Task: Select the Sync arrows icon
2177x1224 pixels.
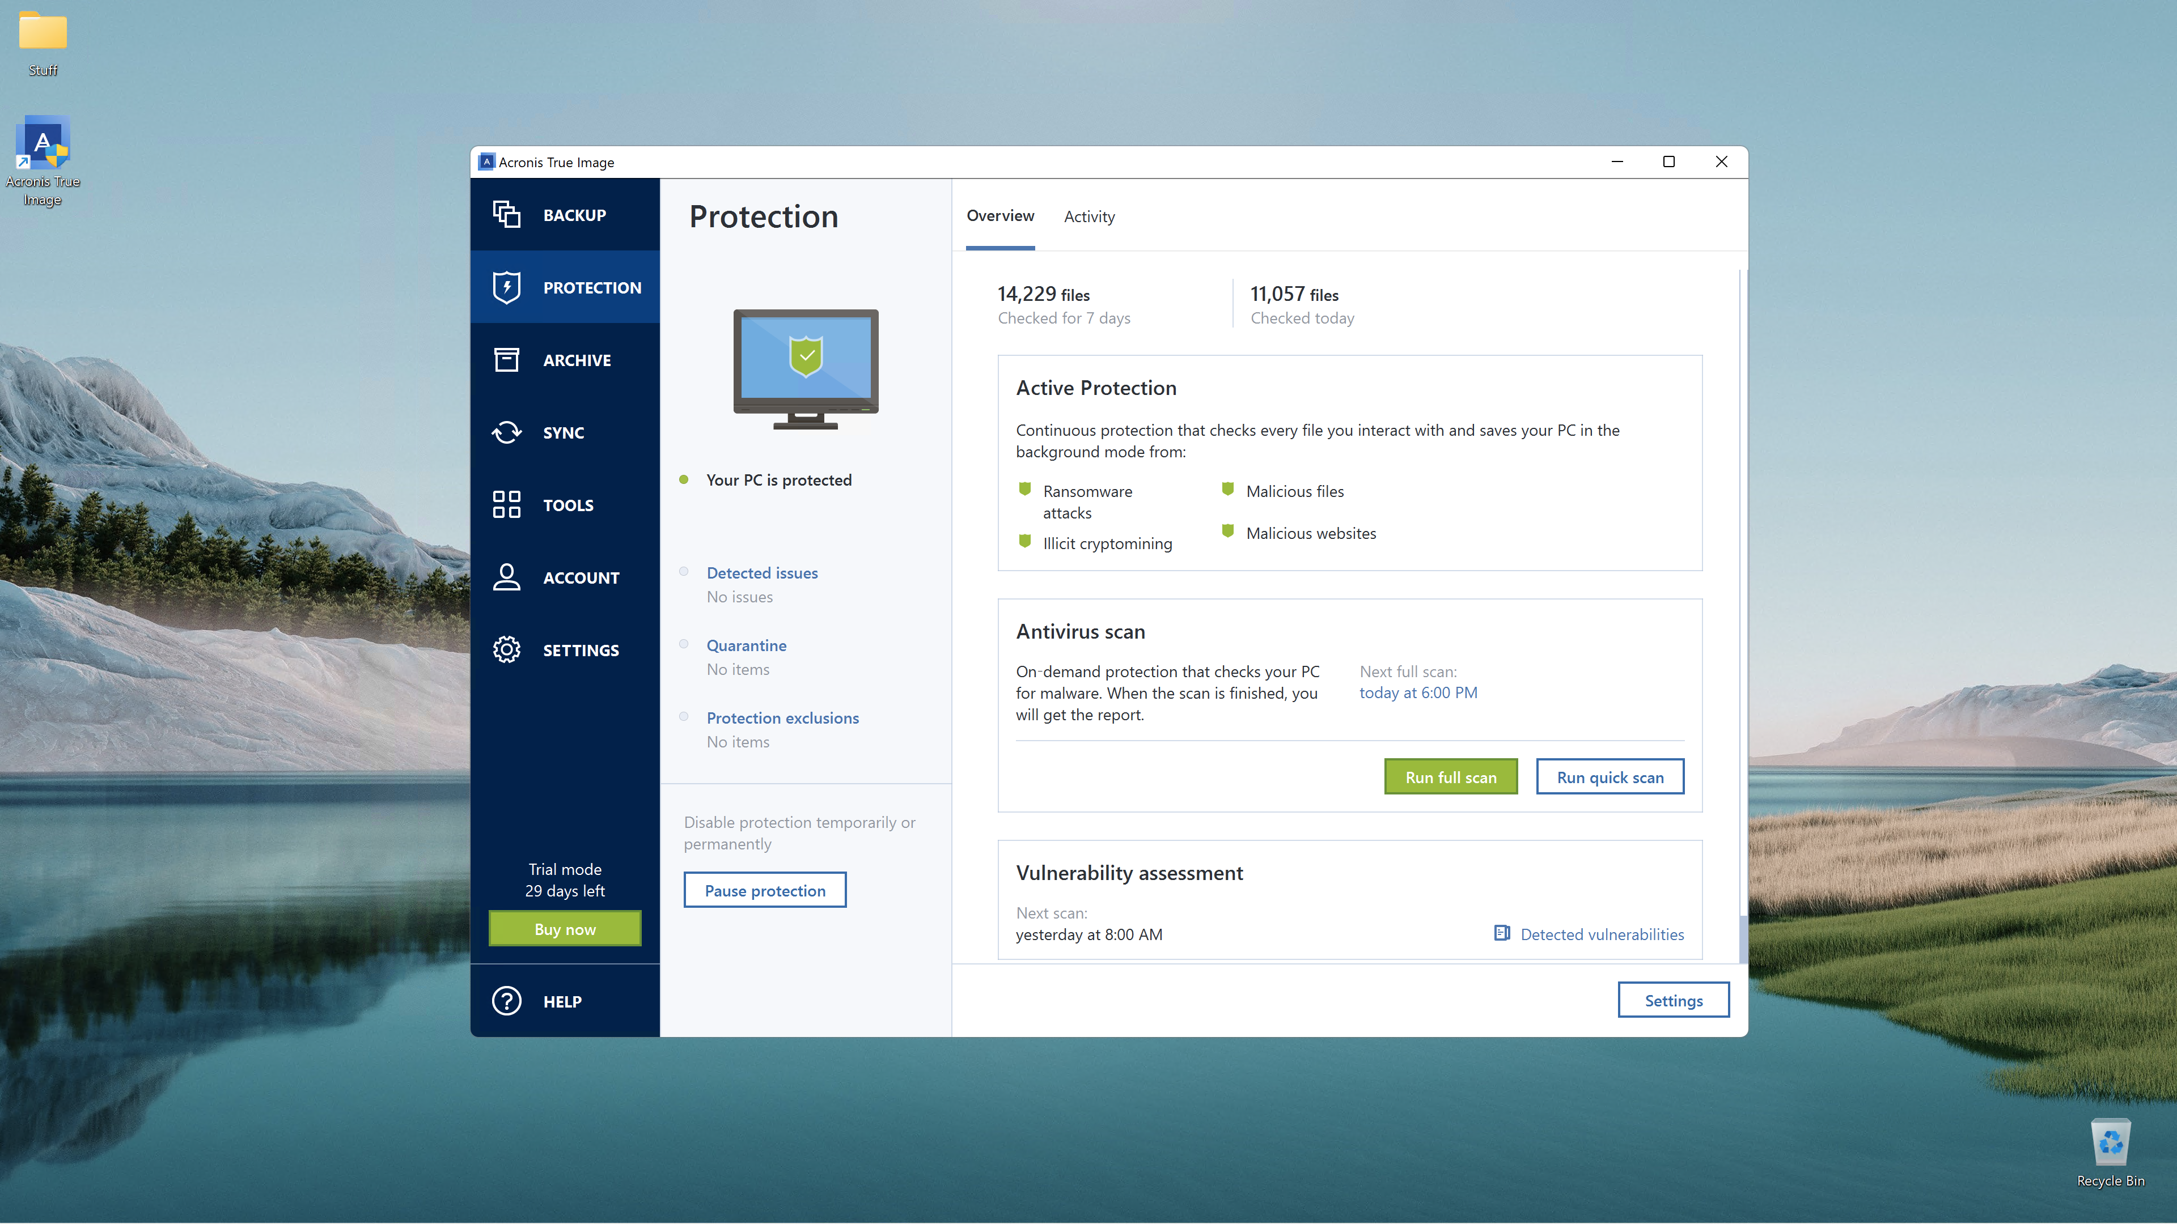Action: pyautogui.click(x=506, y=432)
